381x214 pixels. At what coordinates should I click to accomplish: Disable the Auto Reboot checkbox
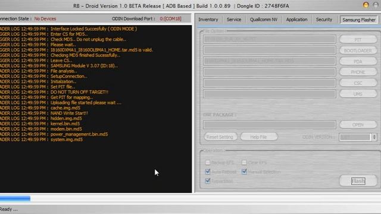pos(208,172)
